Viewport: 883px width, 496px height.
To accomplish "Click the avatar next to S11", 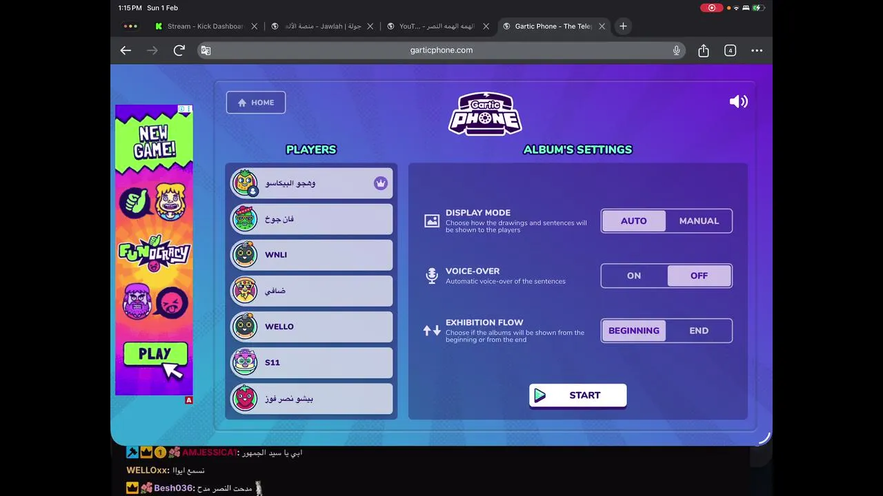I will click(x=244, y=362).
